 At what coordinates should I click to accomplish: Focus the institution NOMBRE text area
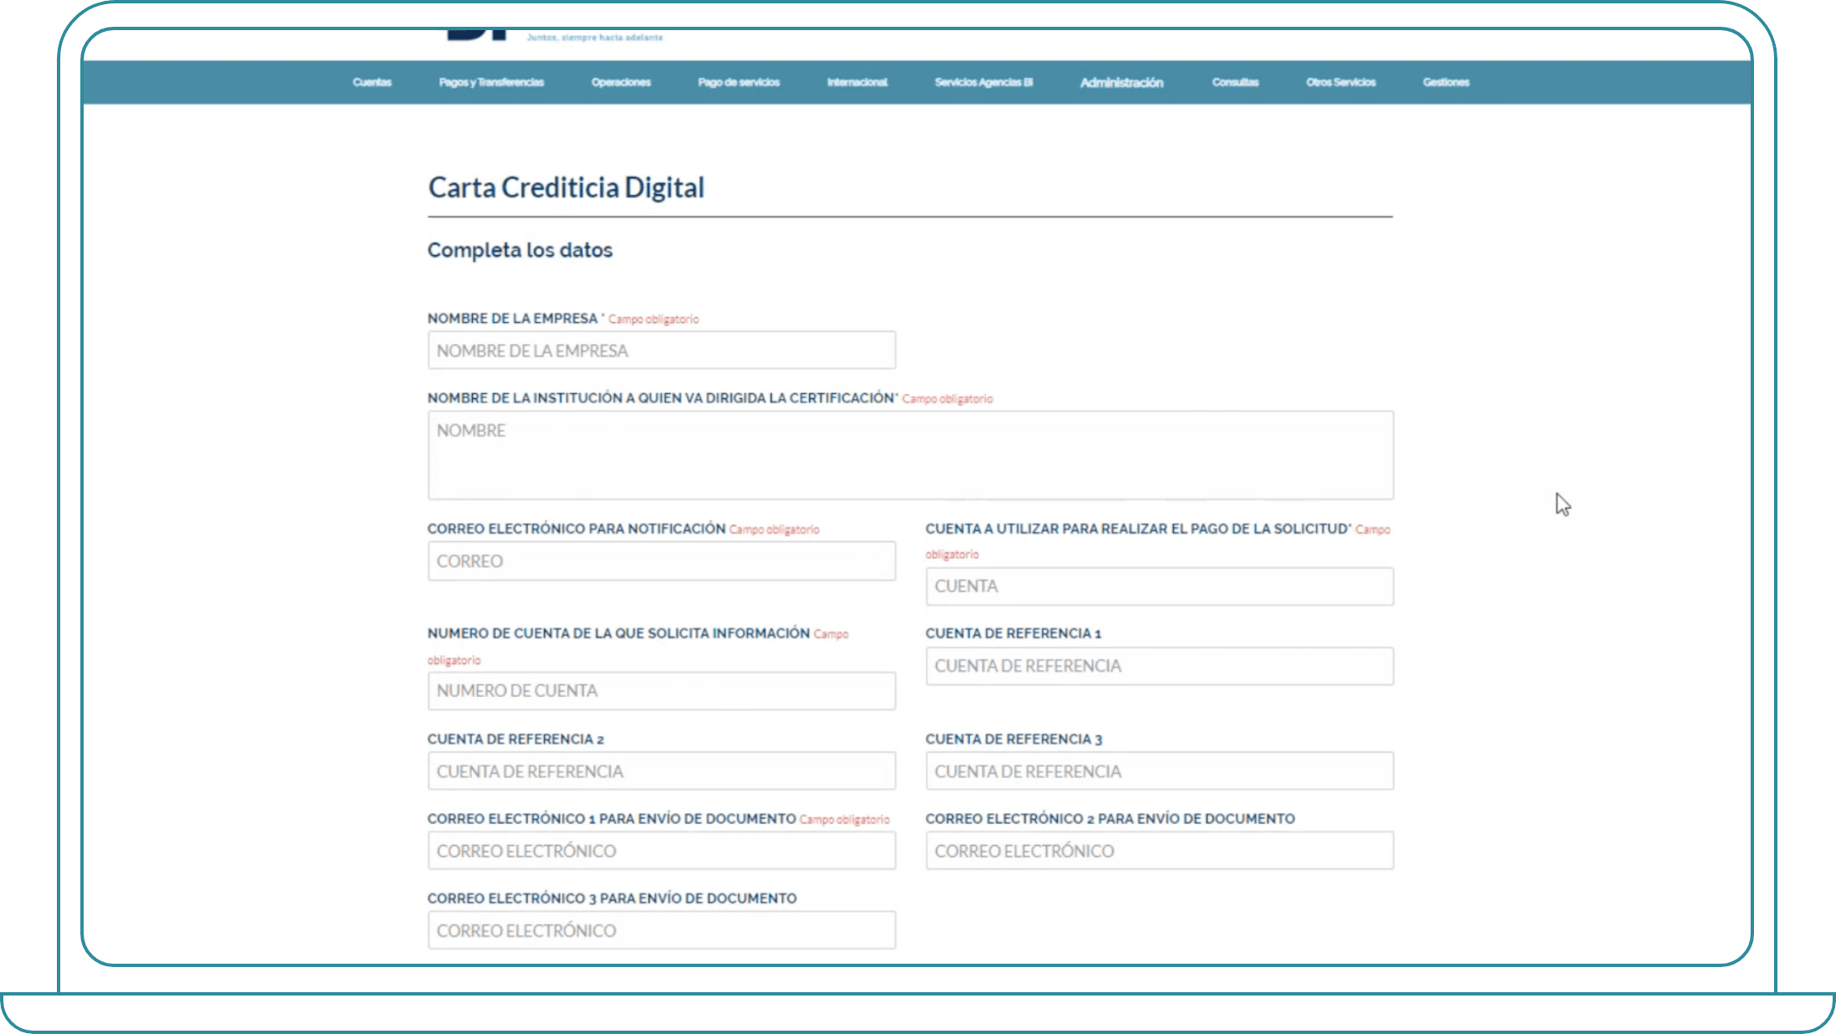point(910,455)
